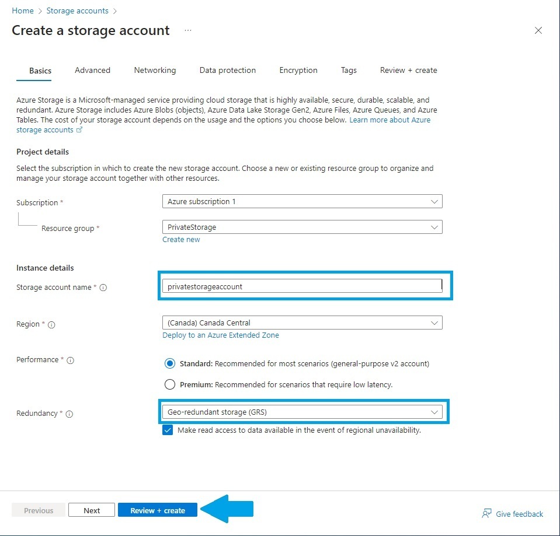This screenshot has width=560, height=536.
Task: Switch to the Advanced tab
Action: (92, 70)
